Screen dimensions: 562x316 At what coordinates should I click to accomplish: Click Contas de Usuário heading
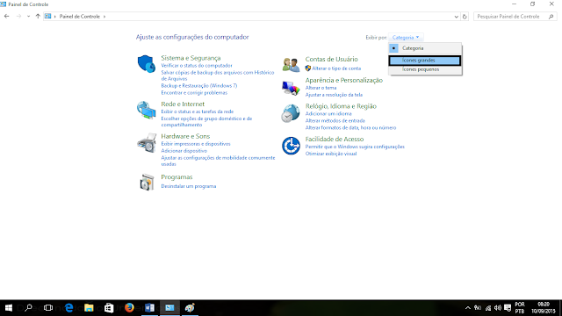coord(332,59)
